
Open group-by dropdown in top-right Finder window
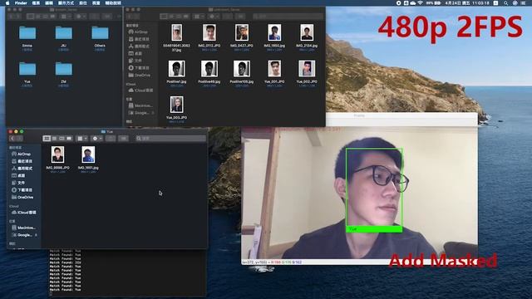pos(199,17)
